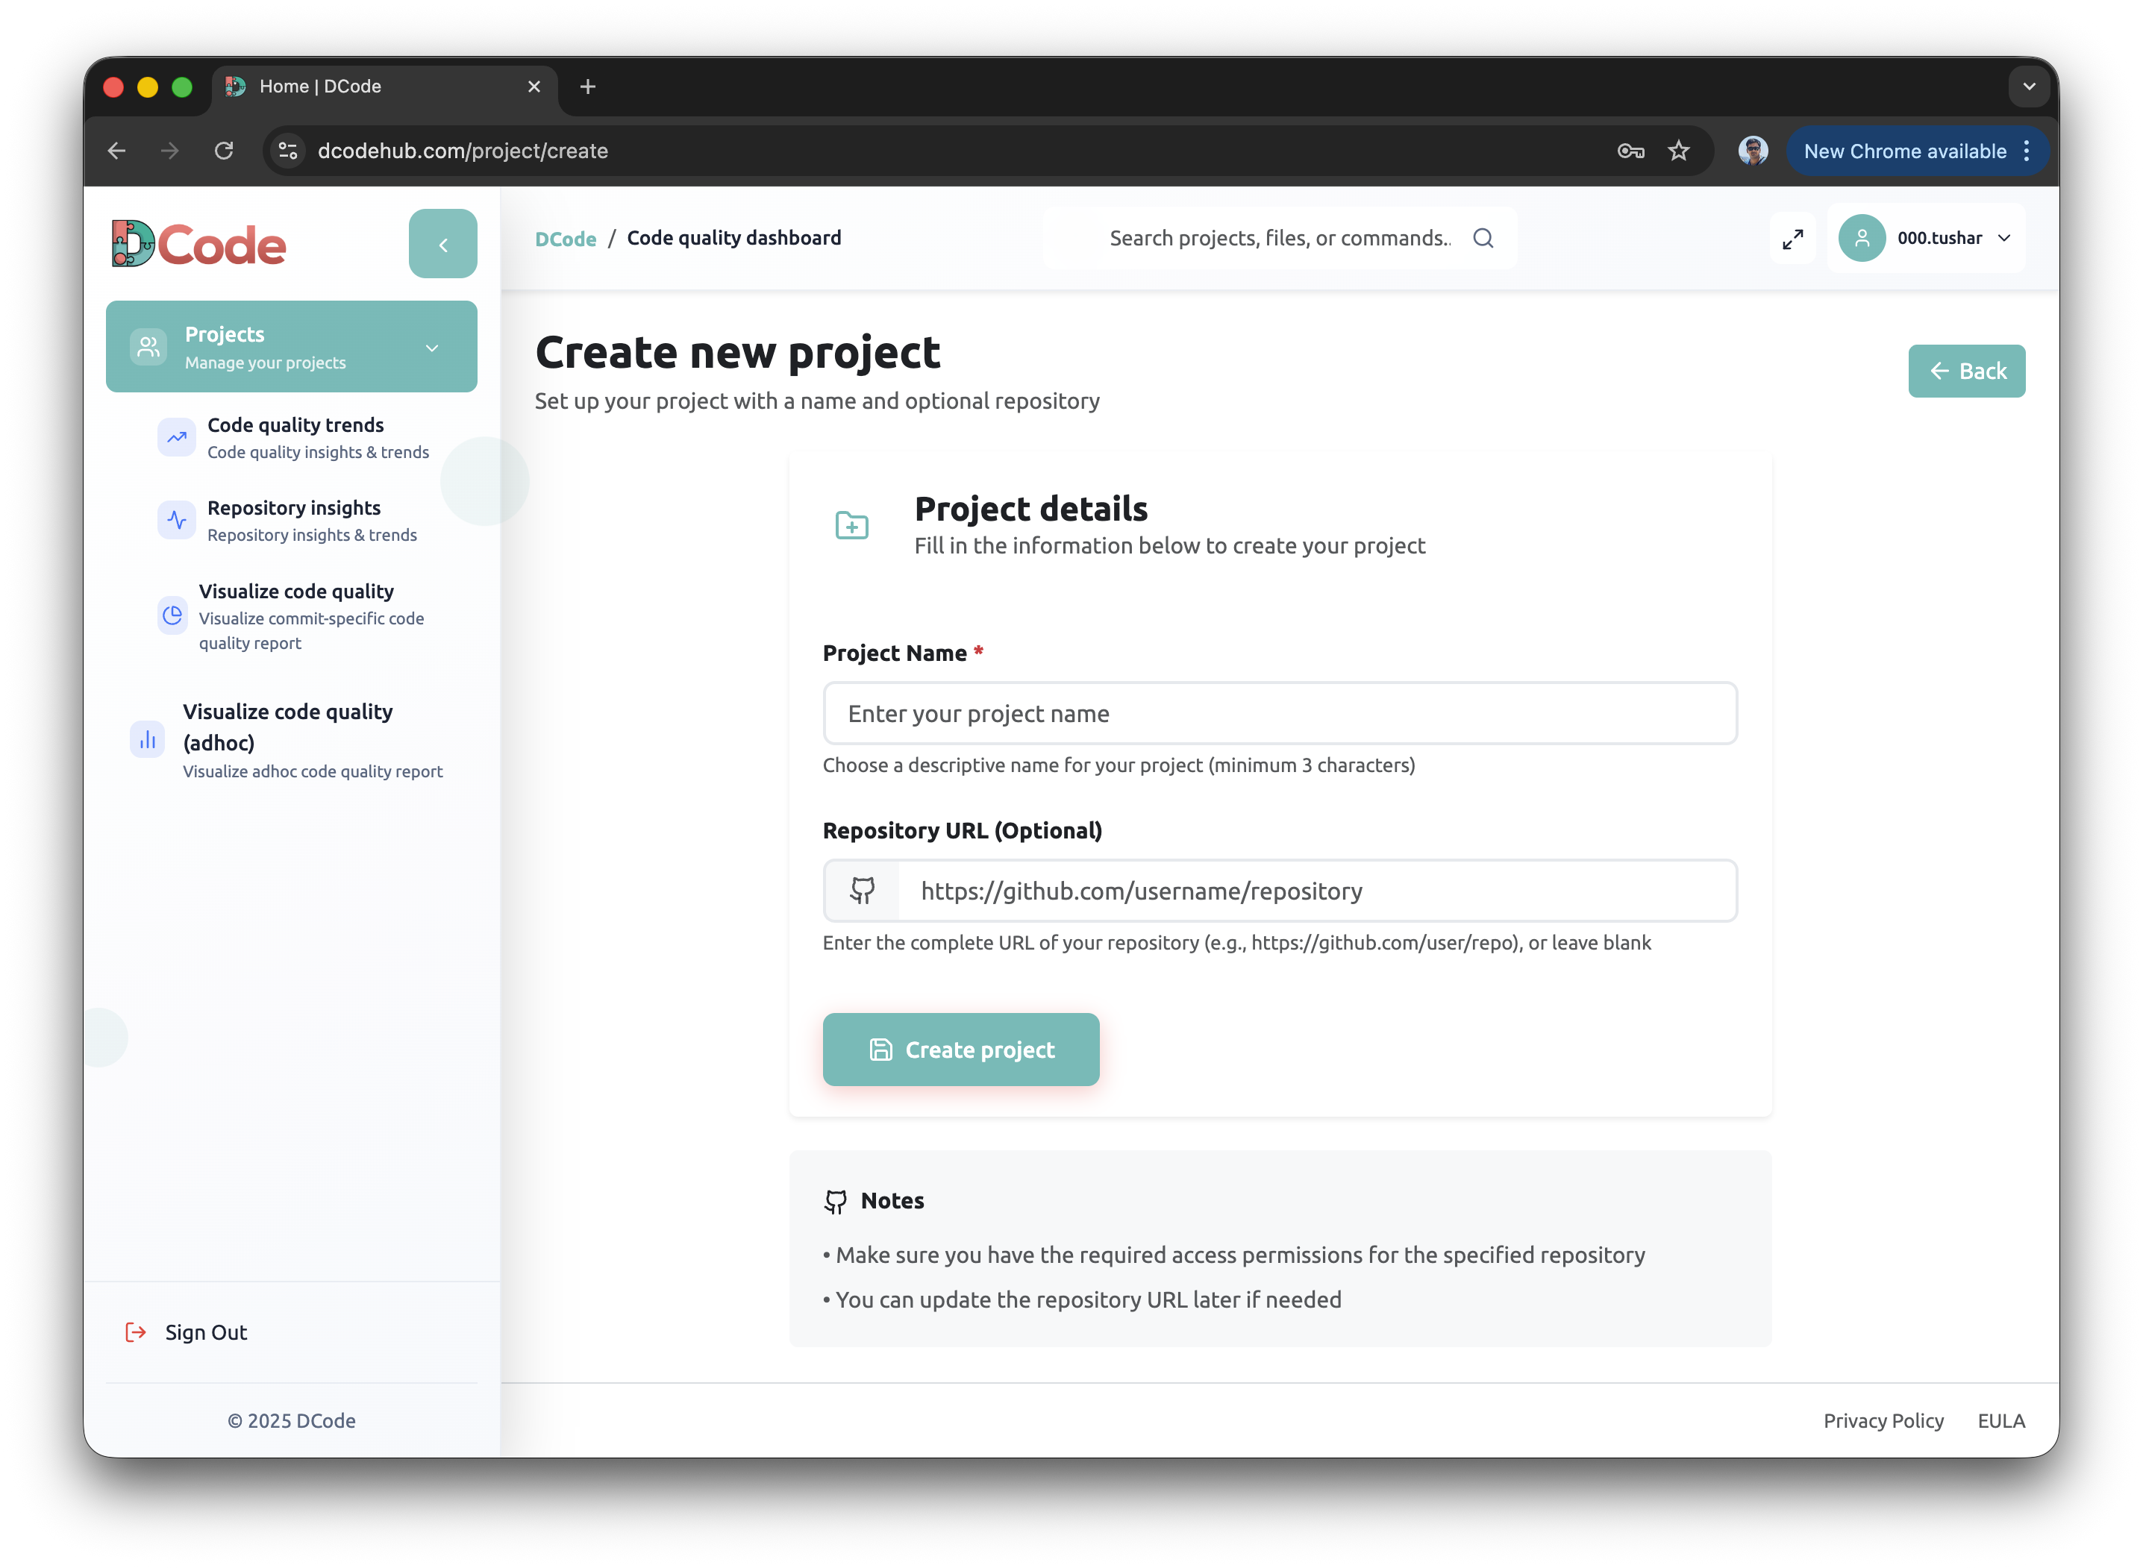Click the search magnifier icon
Screen dimensions: 2143x1568
pos(1483,238)
